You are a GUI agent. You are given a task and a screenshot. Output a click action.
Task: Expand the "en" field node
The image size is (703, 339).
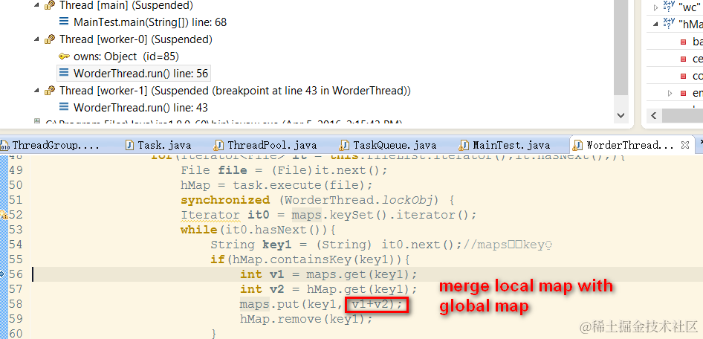point(670,93)
